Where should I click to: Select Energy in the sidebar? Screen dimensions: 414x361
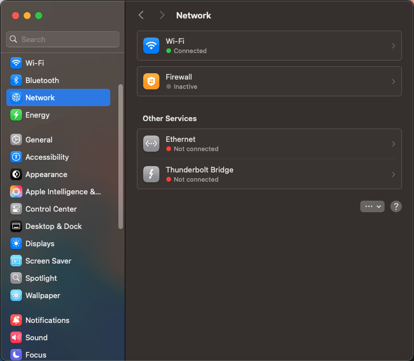coord(38,115)
